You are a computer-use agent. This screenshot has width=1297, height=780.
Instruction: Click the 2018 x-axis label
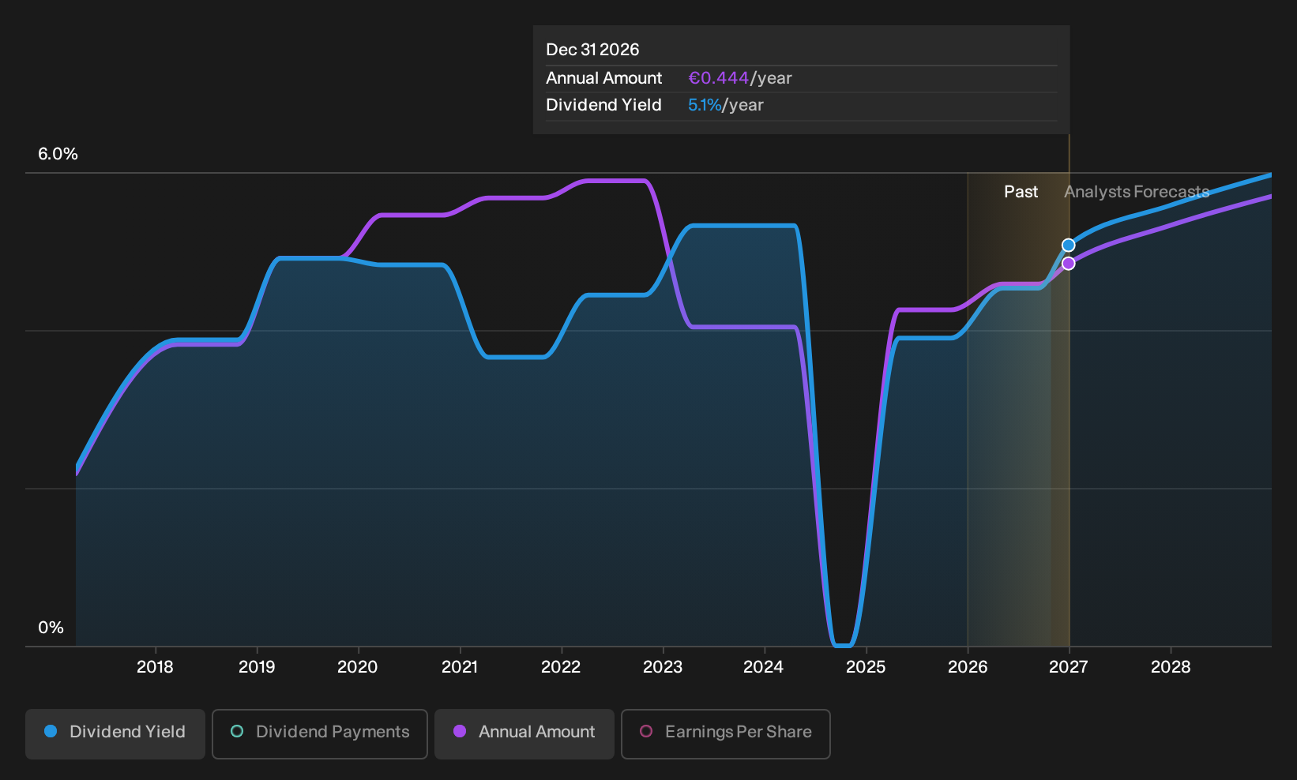155,667
